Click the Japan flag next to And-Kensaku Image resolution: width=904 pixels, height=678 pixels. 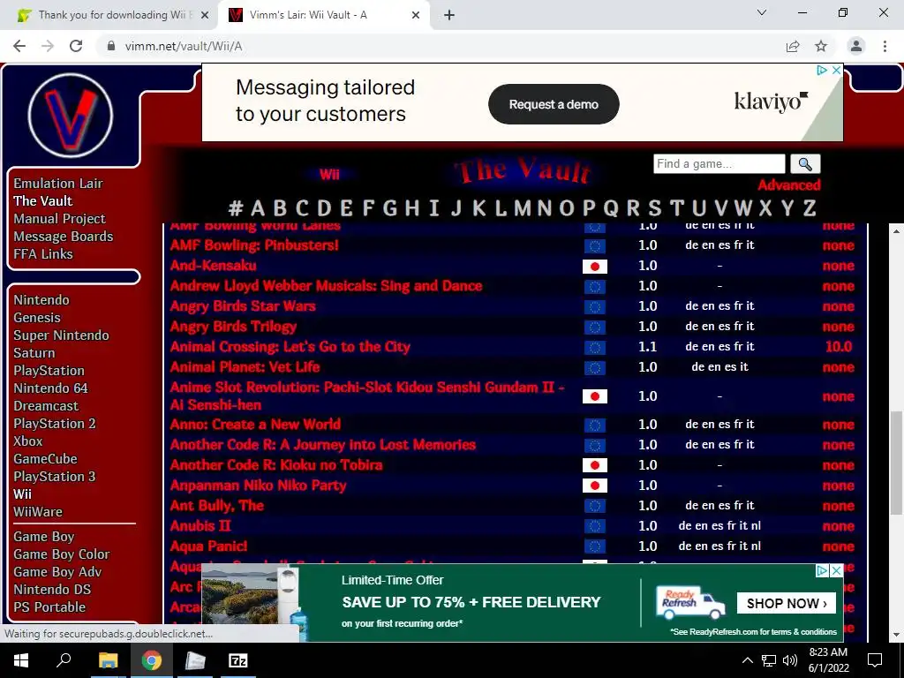594,266
